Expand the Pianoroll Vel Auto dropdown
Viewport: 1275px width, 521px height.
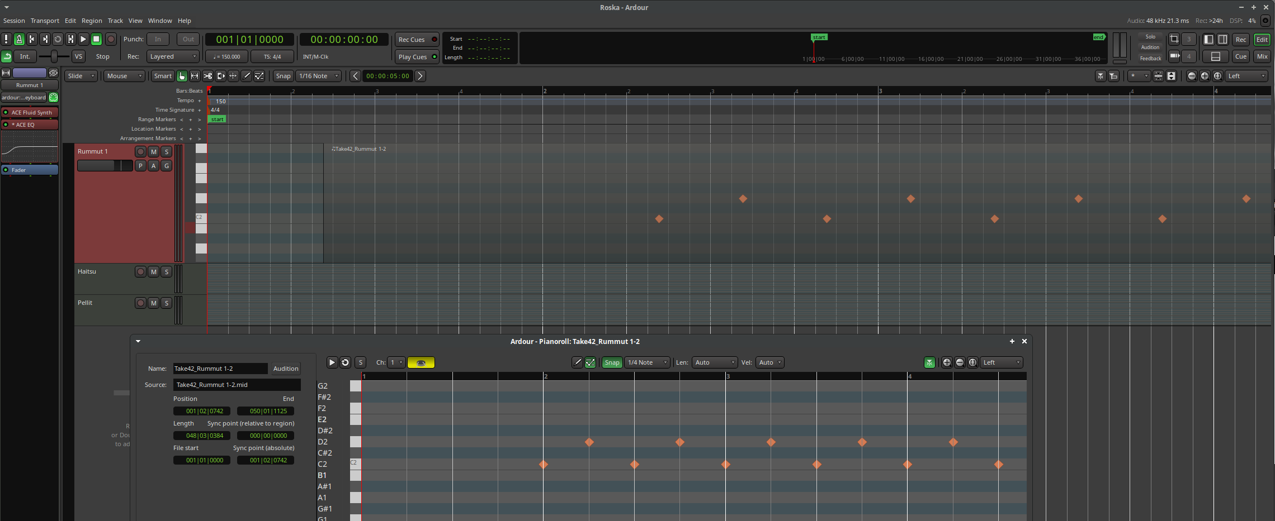coord(770,362)
